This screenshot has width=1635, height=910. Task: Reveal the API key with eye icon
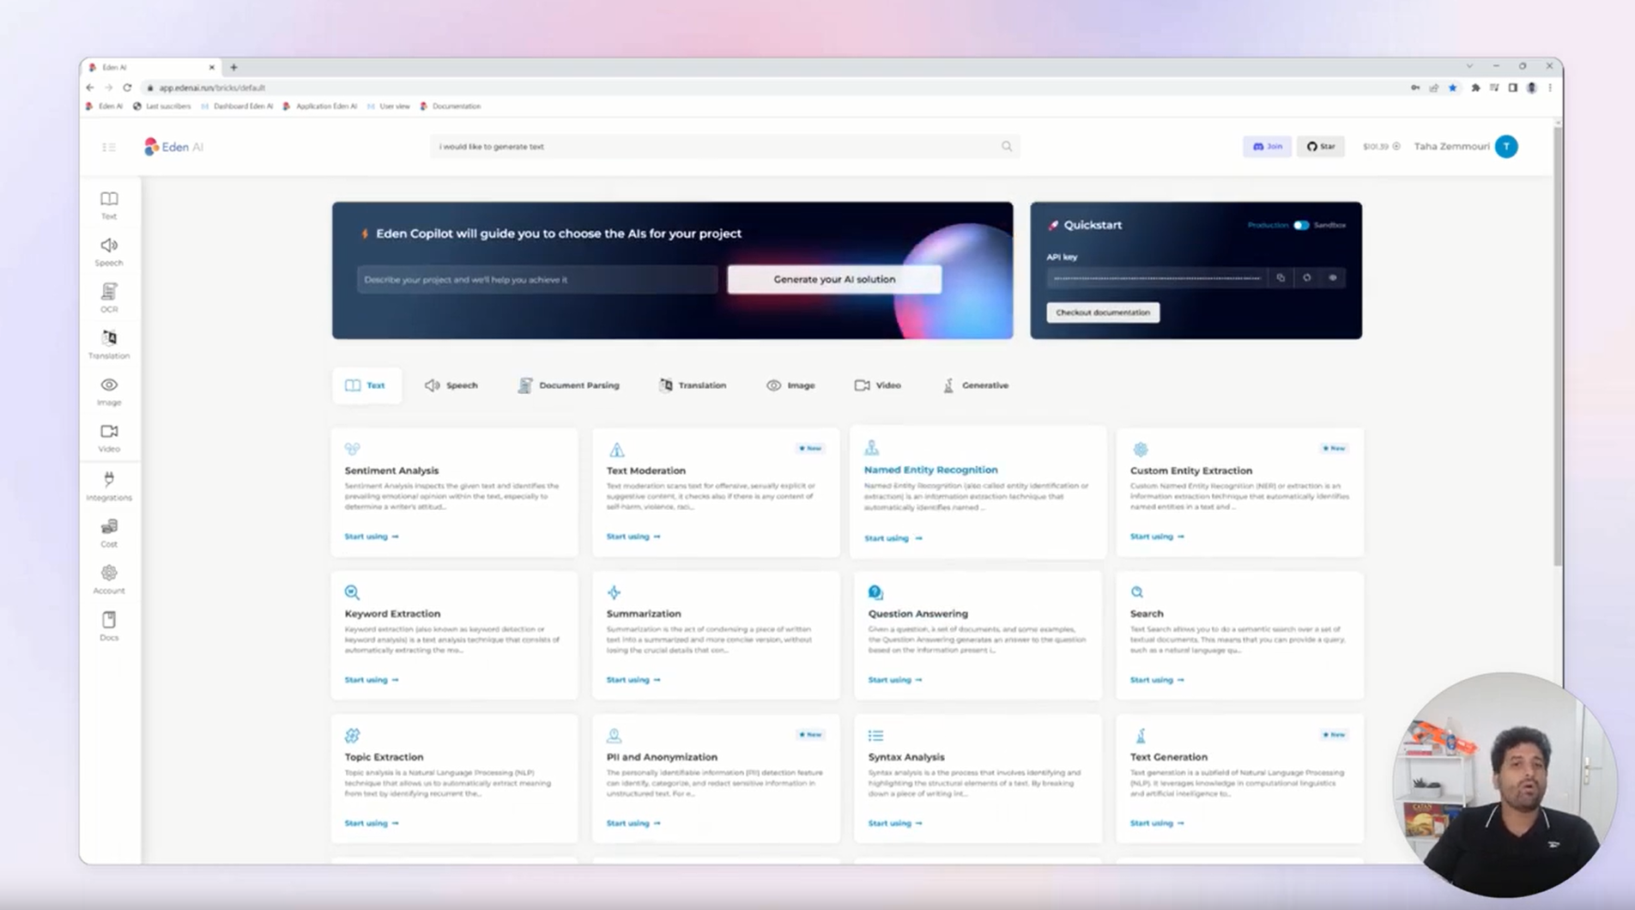pyautogui.click(x=1333, y=278)
